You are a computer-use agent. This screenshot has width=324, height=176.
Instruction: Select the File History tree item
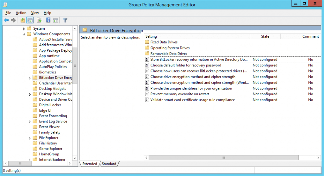tap(48, 143)
